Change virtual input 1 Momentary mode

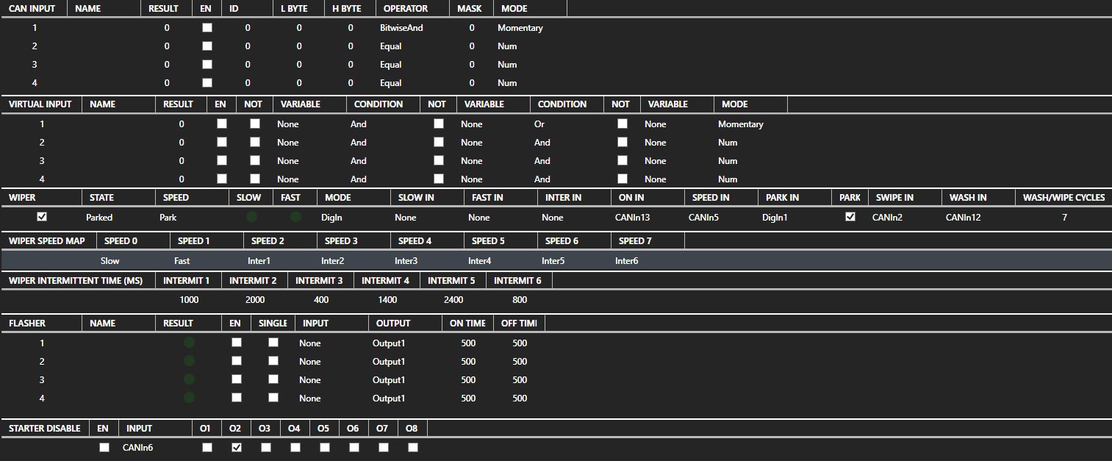741,124
